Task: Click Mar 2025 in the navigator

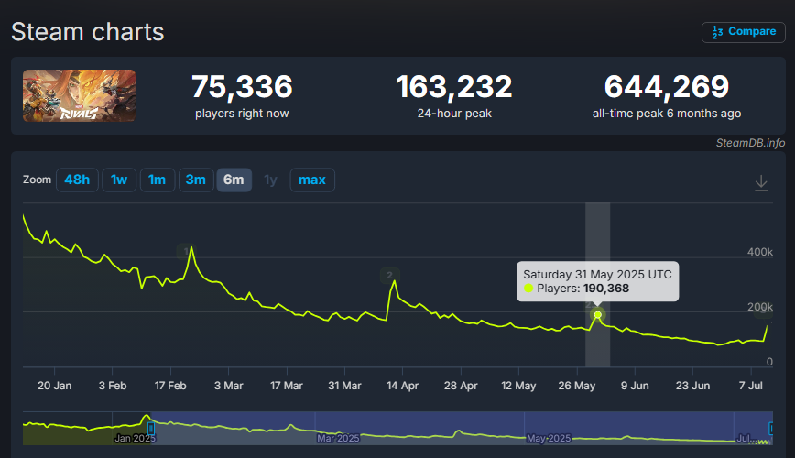Action: 338,438
